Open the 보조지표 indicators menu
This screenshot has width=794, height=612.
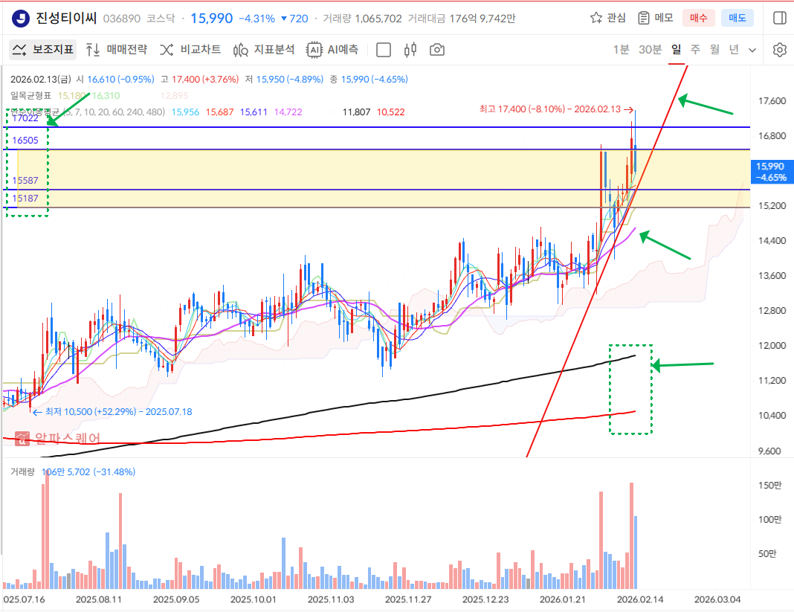click(43, 50)
